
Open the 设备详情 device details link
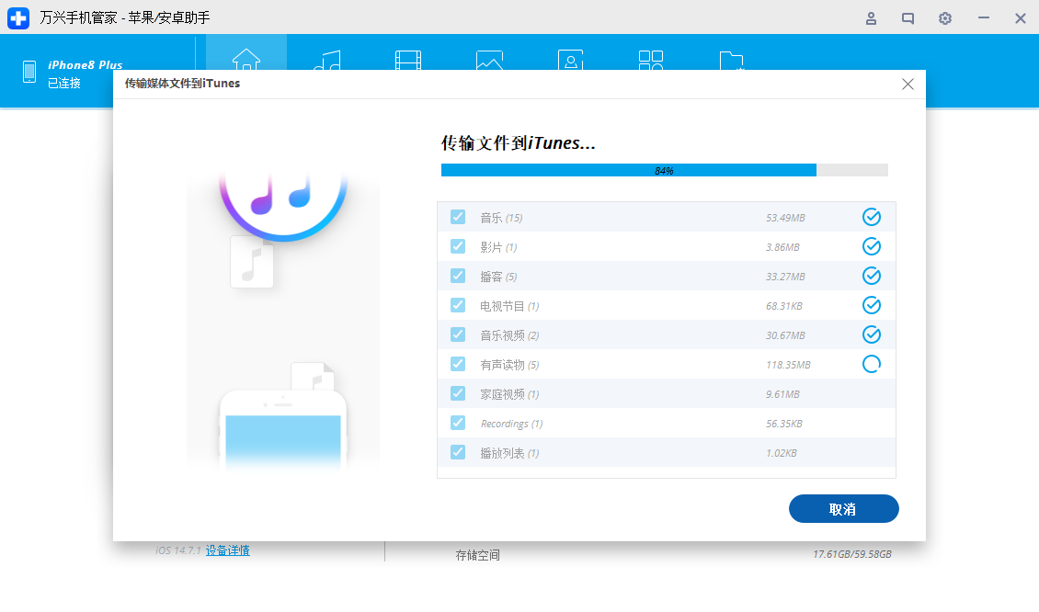tap(226, 550)
